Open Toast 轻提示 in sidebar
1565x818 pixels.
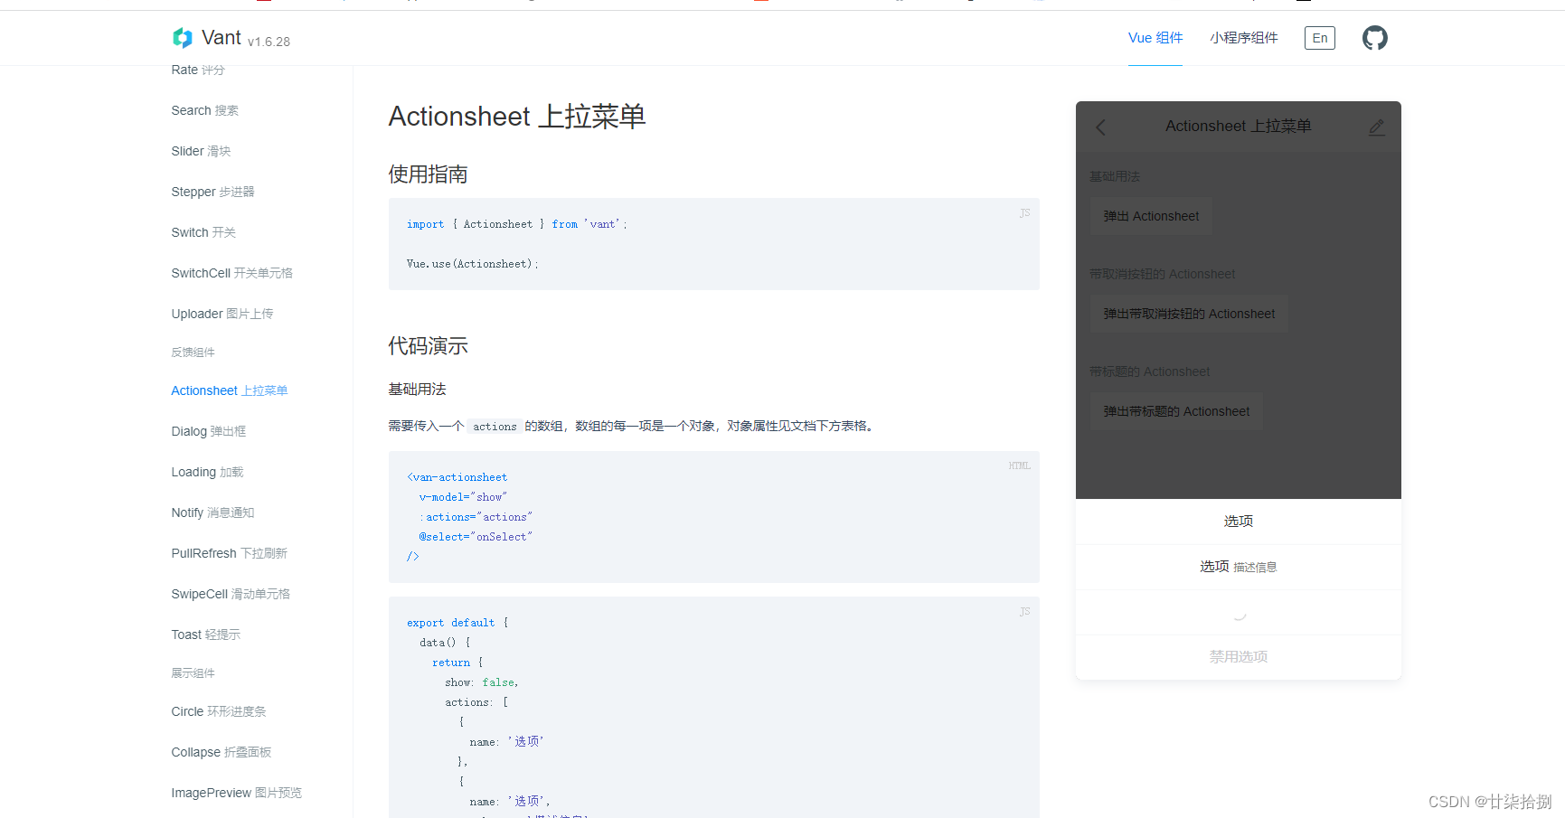click(206, 635)
